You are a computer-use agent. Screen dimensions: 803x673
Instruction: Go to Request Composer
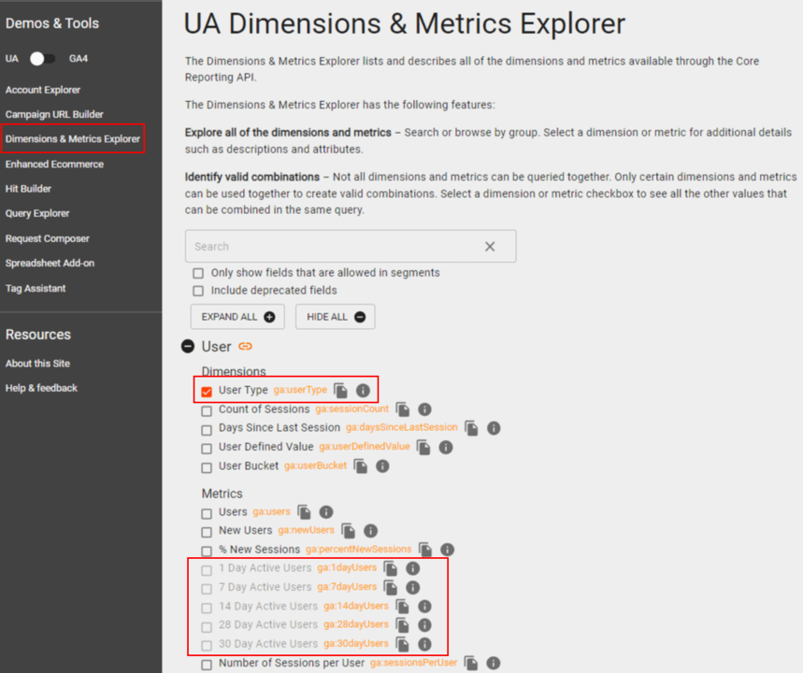47,238
